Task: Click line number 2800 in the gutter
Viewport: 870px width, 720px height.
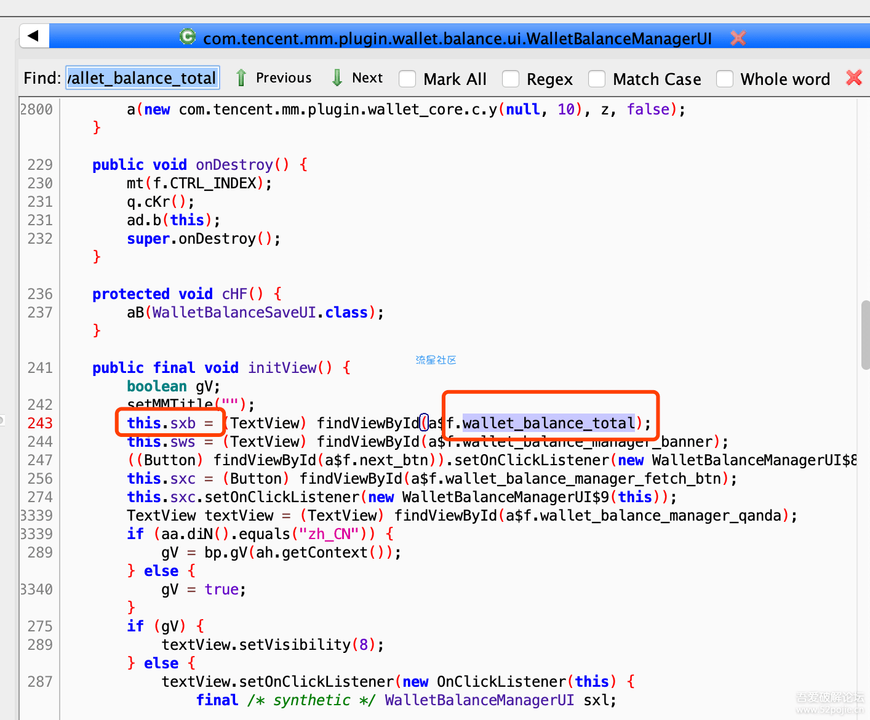Action: click(x=36, y=110)
